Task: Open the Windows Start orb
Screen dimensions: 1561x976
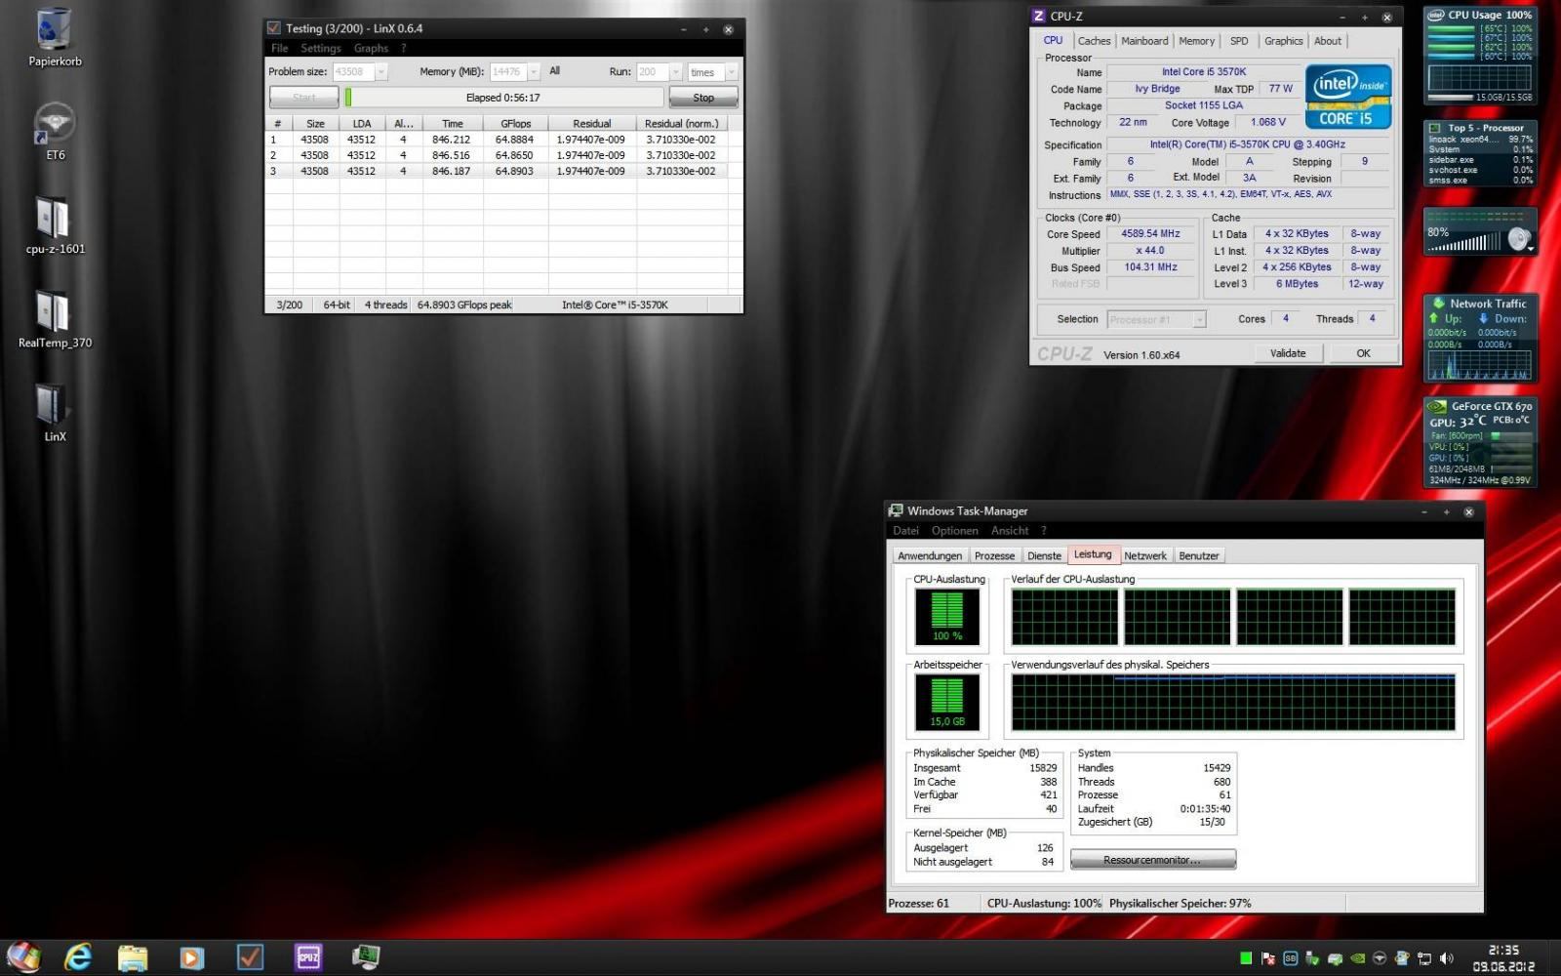Action: tap(23, 957)
